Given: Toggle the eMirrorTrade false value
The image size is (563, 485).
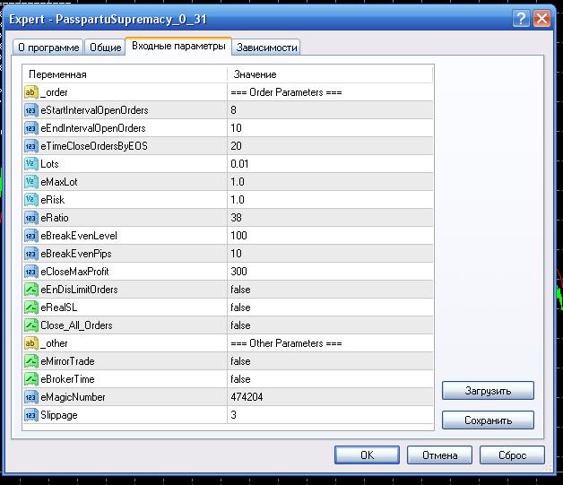Looking at the screenshot, I should tap(330, 361).
